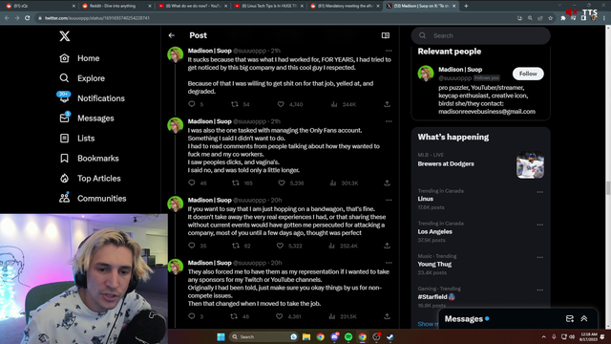This screenshot has width=611, height=344.
Task: Repost the Only Fans account tweet
Action: (236, 183)
